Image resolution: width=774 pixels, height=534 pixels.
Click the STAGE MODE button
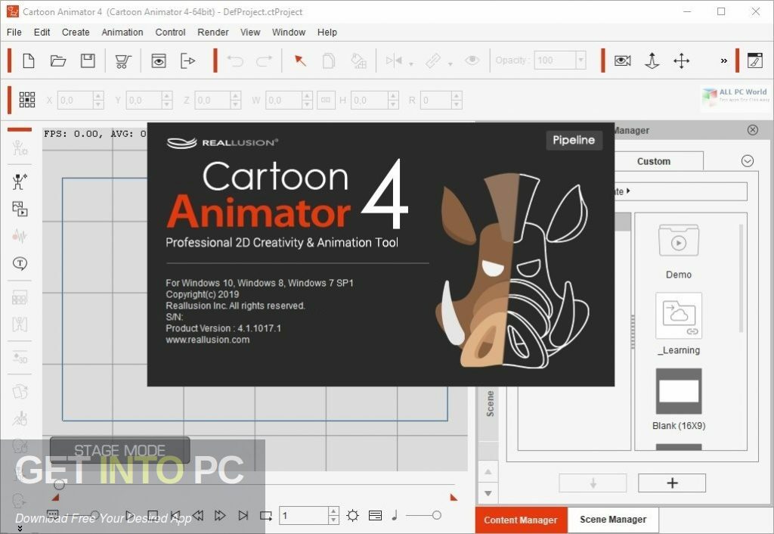[x=119, y=450]
